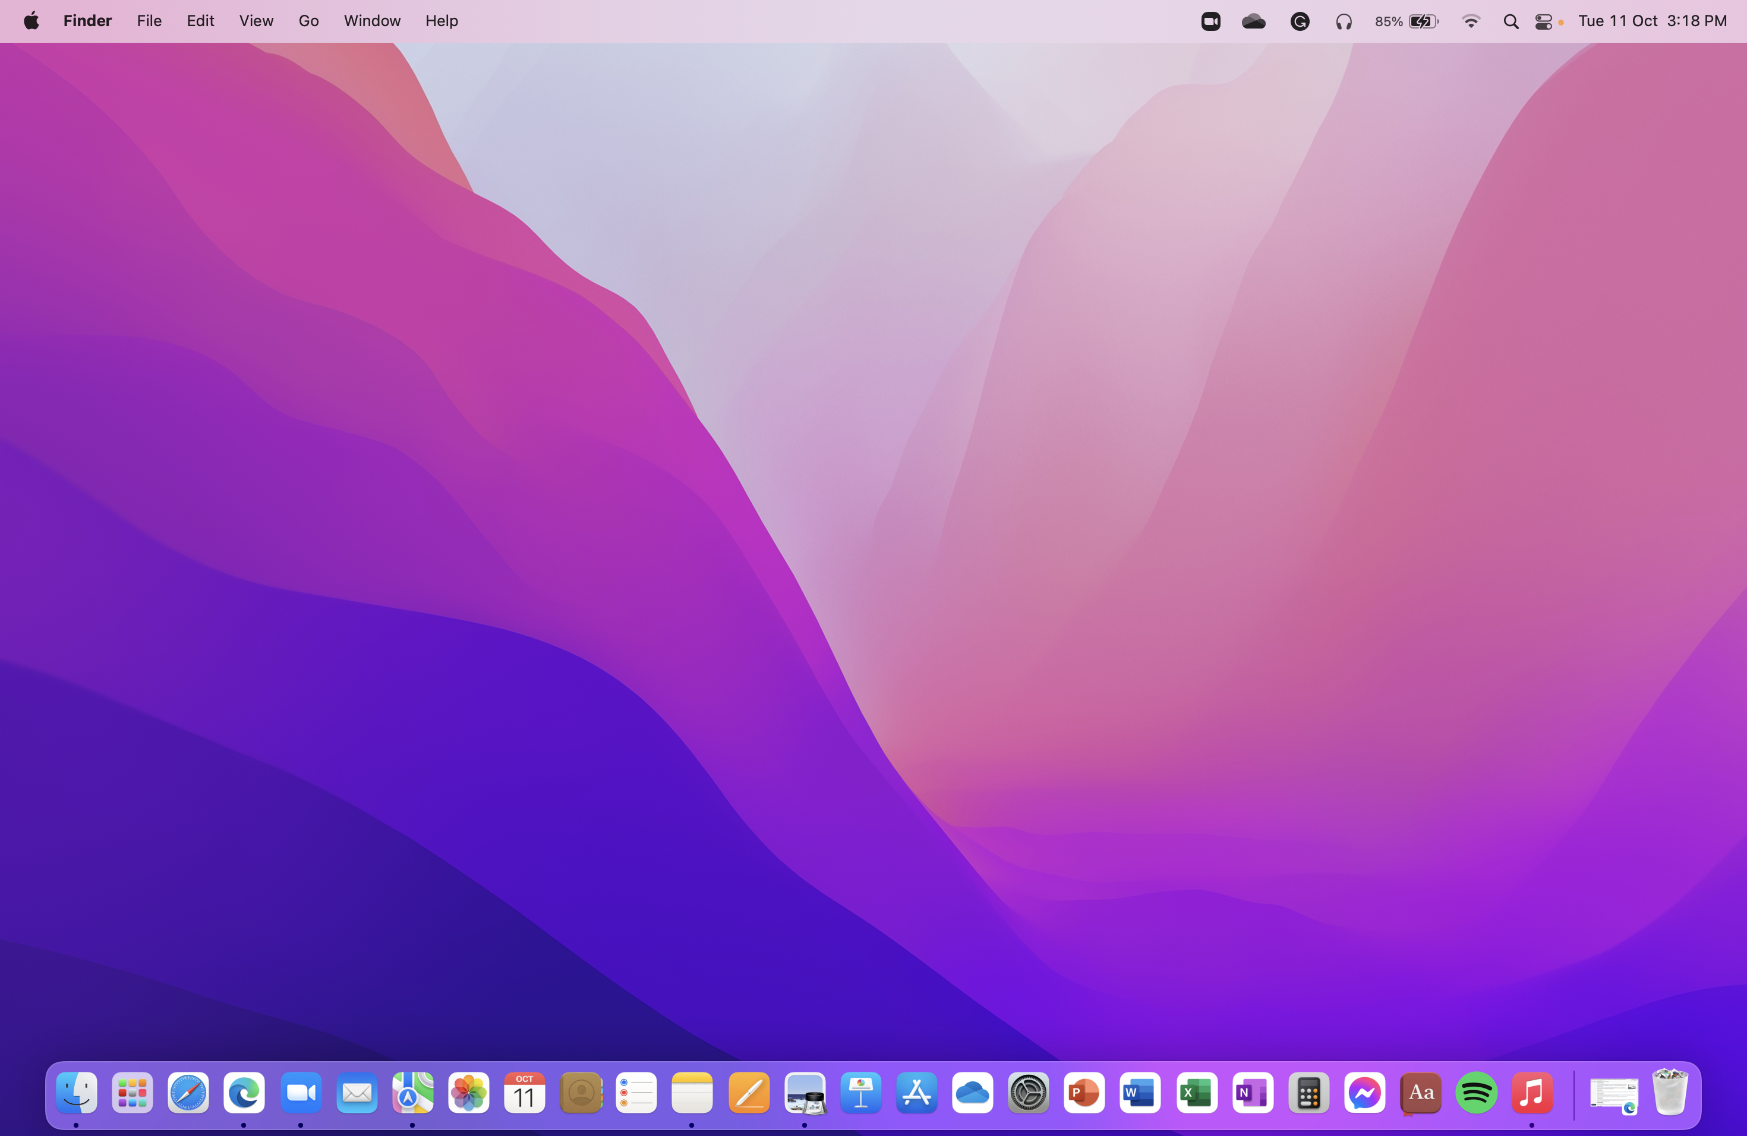
Task: Open the Go menu
Action: click(308, 21)
